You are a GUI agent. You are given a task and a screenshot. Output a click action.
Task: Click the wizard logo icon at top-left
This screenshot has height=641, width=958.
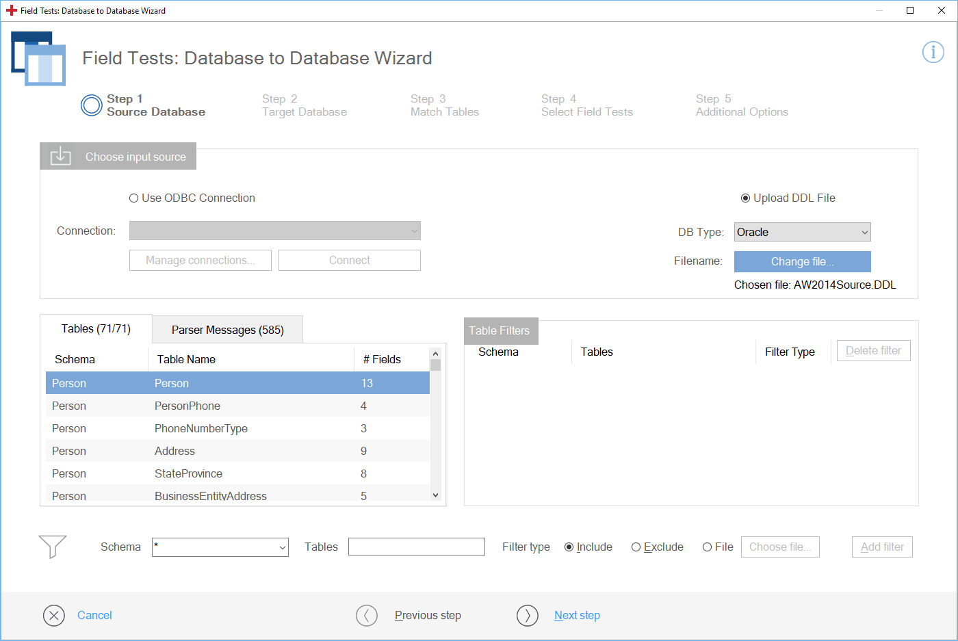(x=38, y=59)
